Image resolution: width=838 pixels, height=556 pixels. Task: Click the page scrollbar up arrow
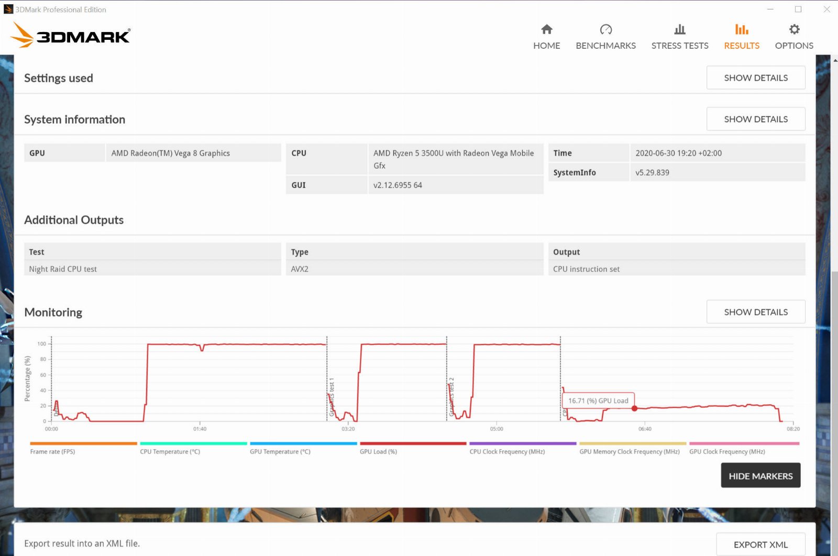coord(835,60)
